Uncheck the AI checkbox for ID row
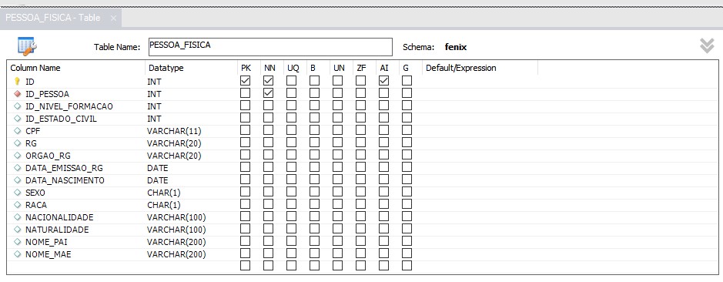723x282 pixels. 383,81
